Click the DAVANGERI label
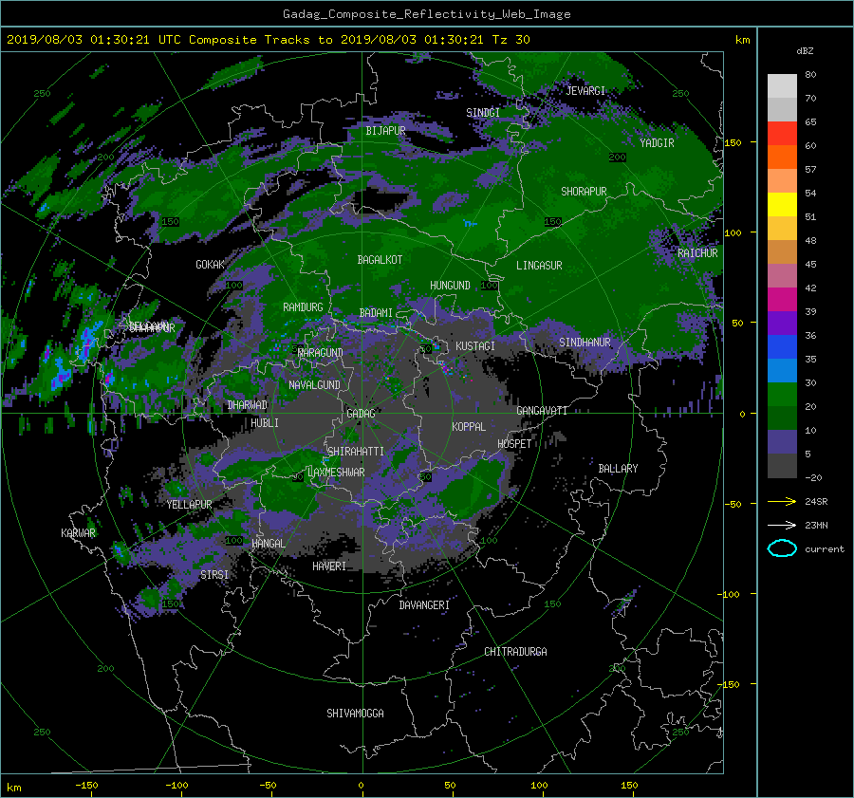 coord(424,605)
